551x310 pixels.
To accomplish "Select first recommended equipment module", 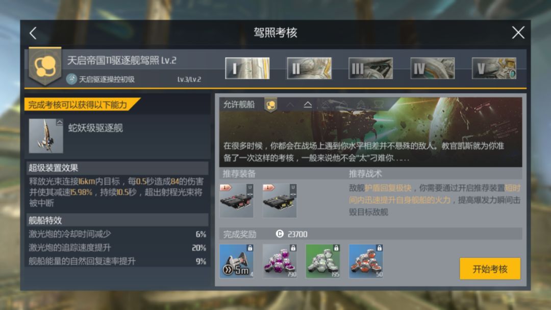I will coord(237,201).
